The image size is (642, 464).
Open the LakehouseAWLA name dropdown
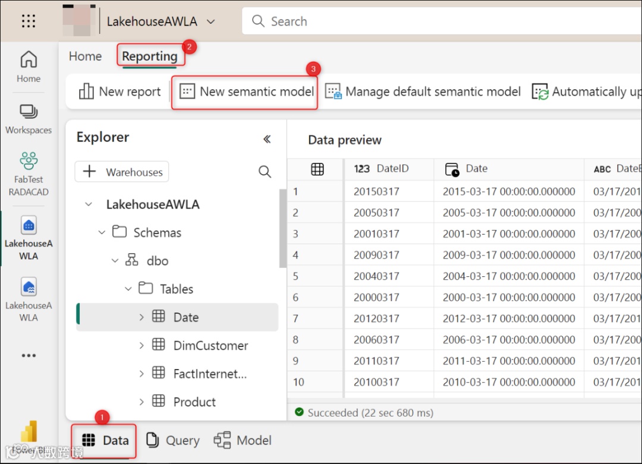210,22
